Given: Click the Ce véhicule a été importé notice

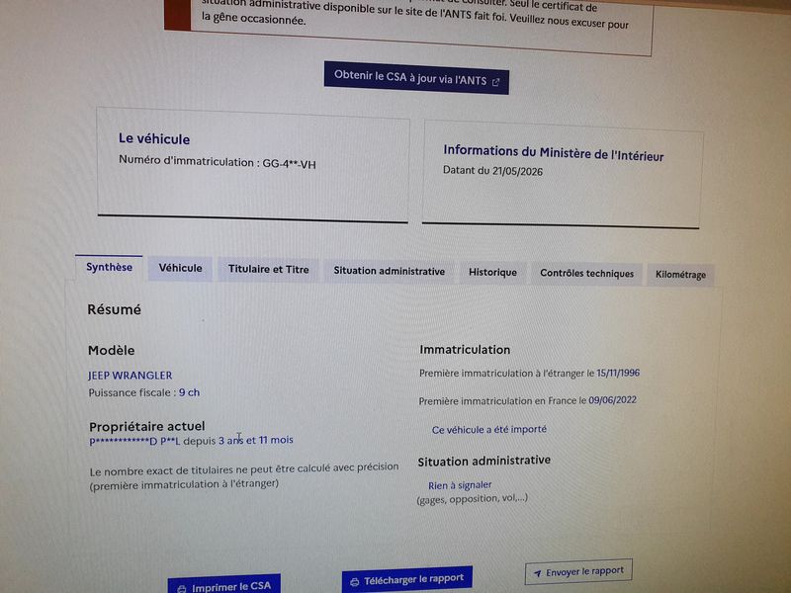Looking at the screenshot, I should pos(488,430).
